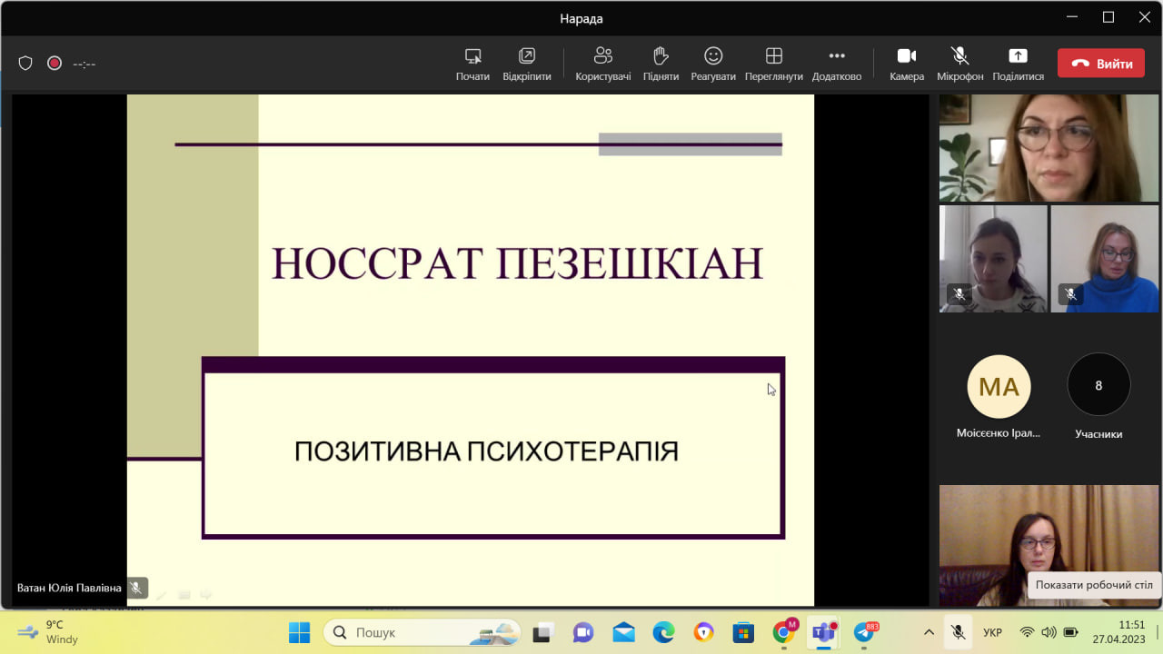Open the Переглянути view layout dropdown
Image resolution: width=1163 pixels, height=654 pixels.
coord(773,63)
